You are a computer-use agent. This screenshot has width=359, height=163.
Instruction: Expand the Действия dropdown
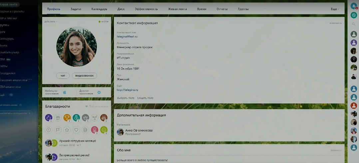(51, 22)
